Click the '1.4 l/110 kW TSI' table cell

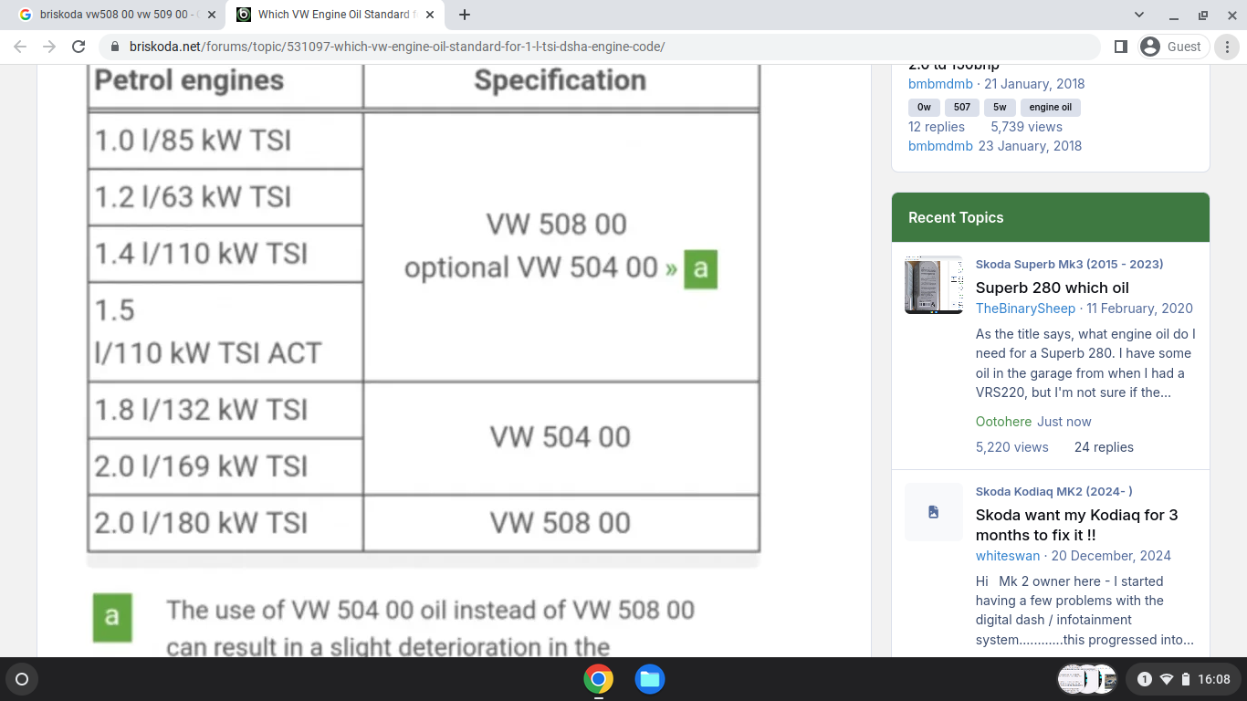pyautogui.click(x=225, y=254)
